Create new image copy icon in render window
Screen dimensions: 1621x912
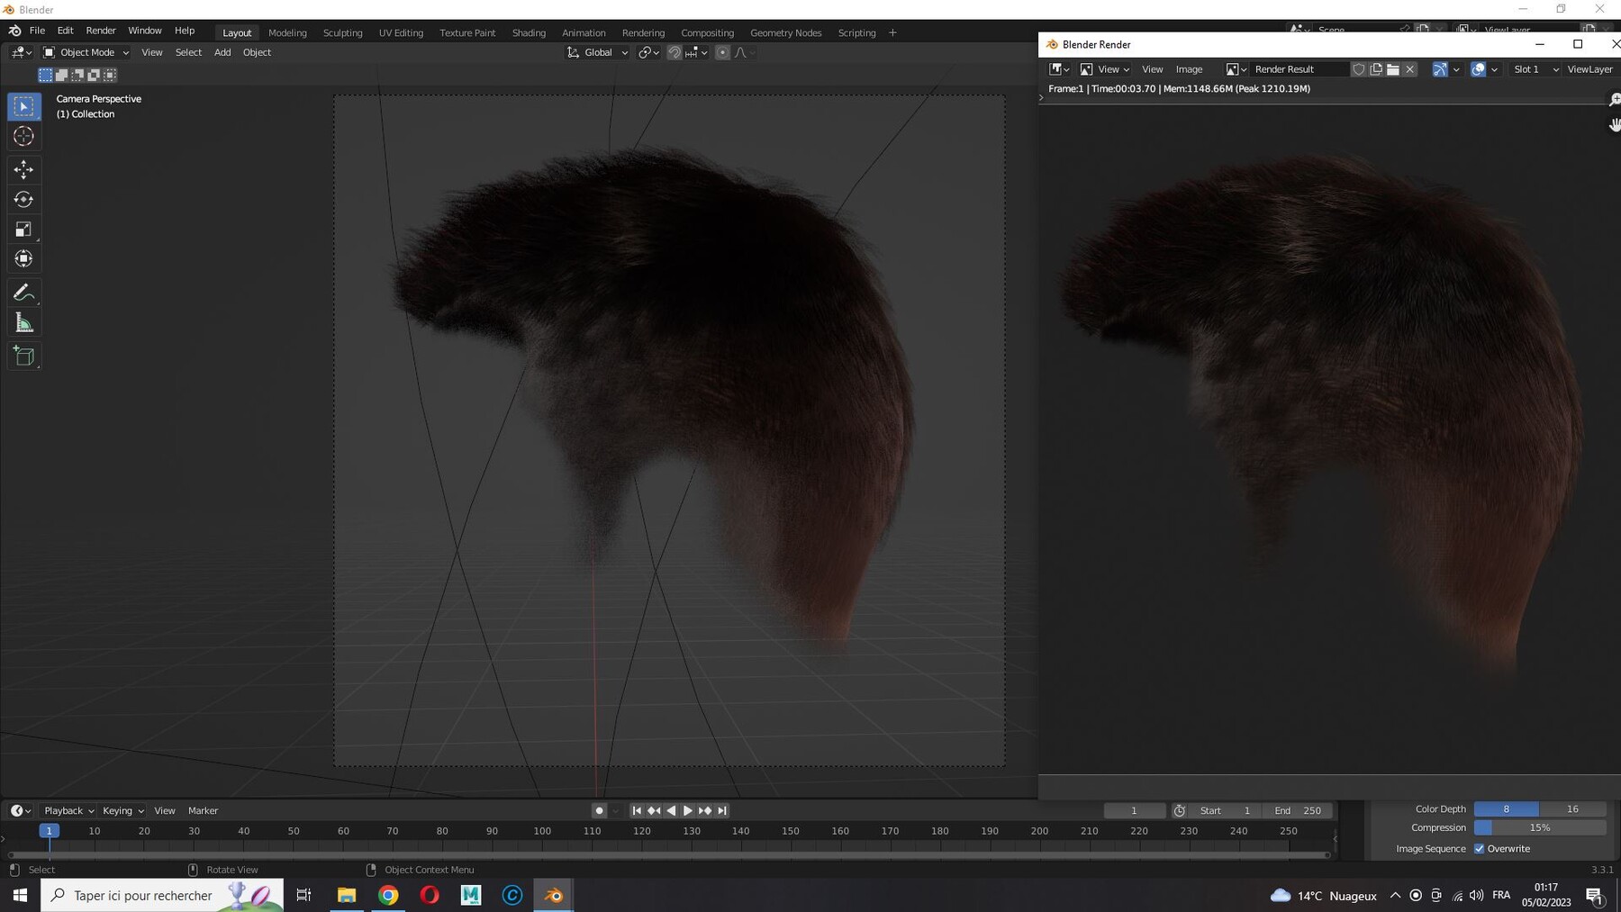click(x=1376, y=69)
